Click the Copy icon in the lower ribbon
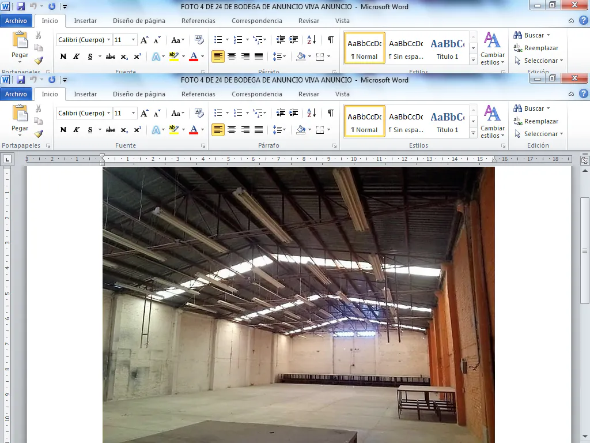 coord(39,121)
